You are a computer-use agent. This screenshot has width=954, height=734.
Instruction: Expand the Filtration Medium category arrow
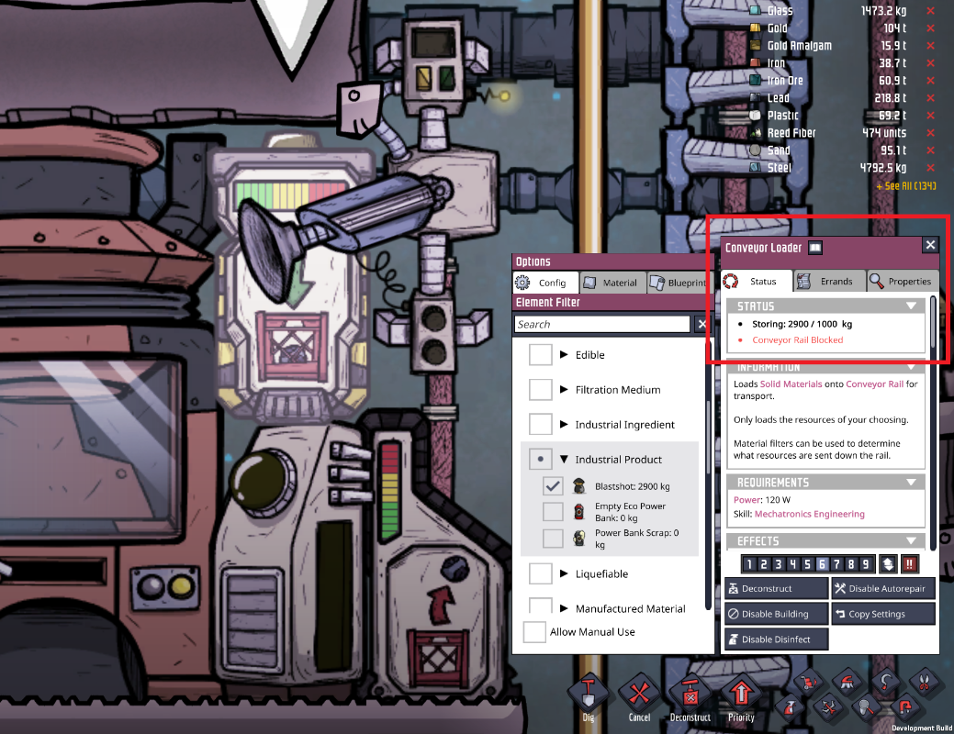(x=564, y=389)
